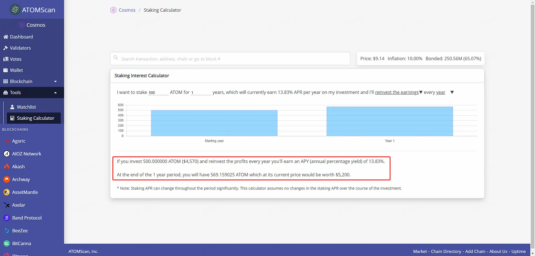Click the Band Protocol icon

tap(6, 218)
